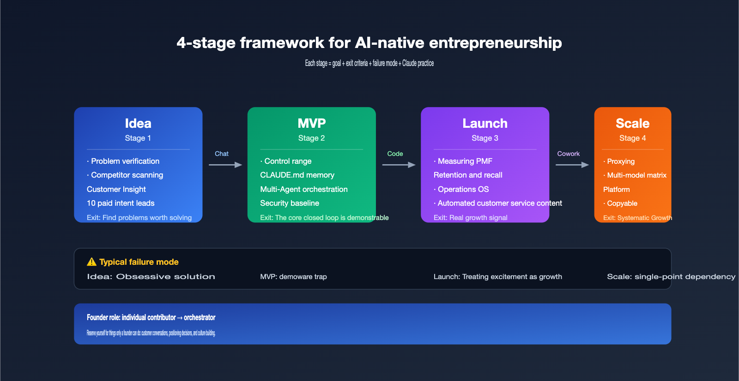Click "10 paid intent leads" item
The width and height of the screenshot is (739, 381).
pyautogui.click(x=121, y=203)
